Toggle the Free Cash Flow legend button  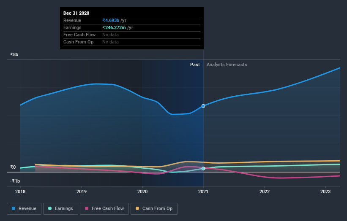click(104, 209)
